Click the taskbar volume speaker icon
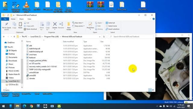This screenshot has width=193, height=109. [171, 106]
